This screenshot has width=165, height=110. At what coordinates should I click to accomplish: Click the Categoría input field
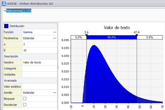[39, 68]
